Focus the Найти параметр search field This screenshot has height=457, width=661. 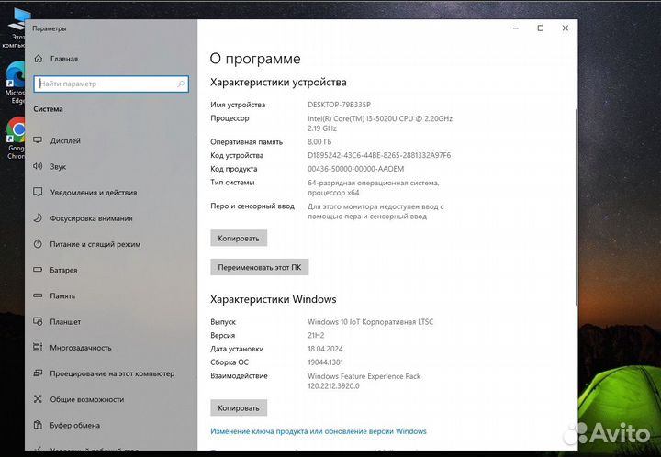[x=111, y=84]
